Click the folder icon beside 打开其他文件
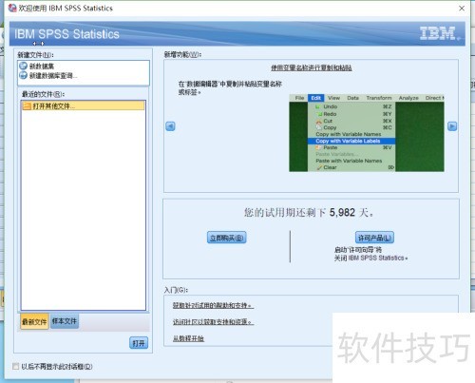Screen dimensions: 475x383 point(27,105)
